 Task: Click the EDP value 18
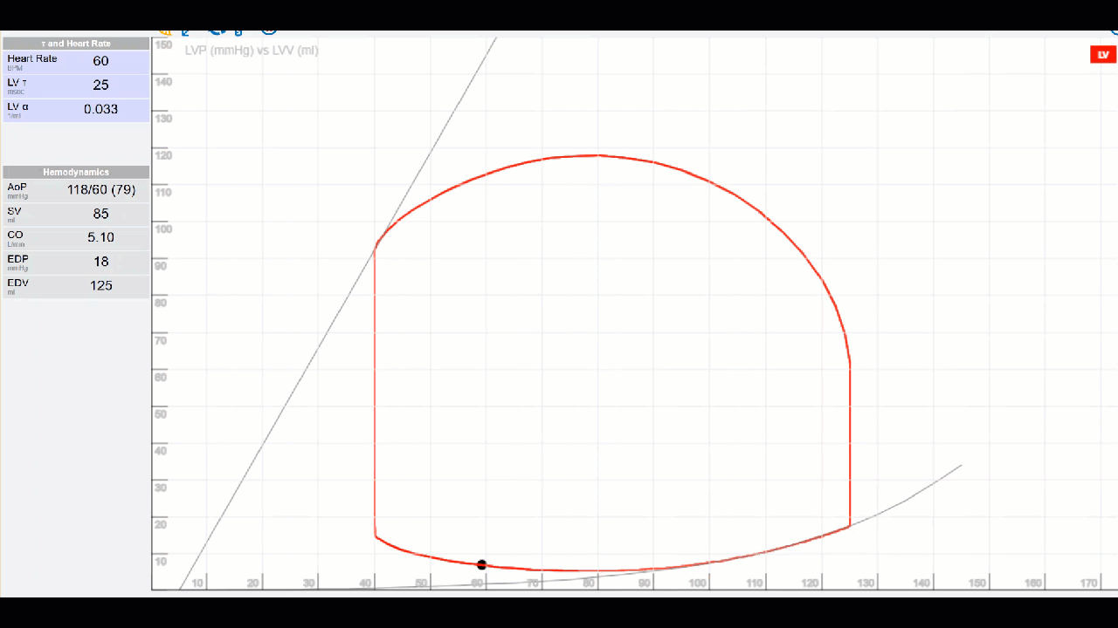click(100, 262)
